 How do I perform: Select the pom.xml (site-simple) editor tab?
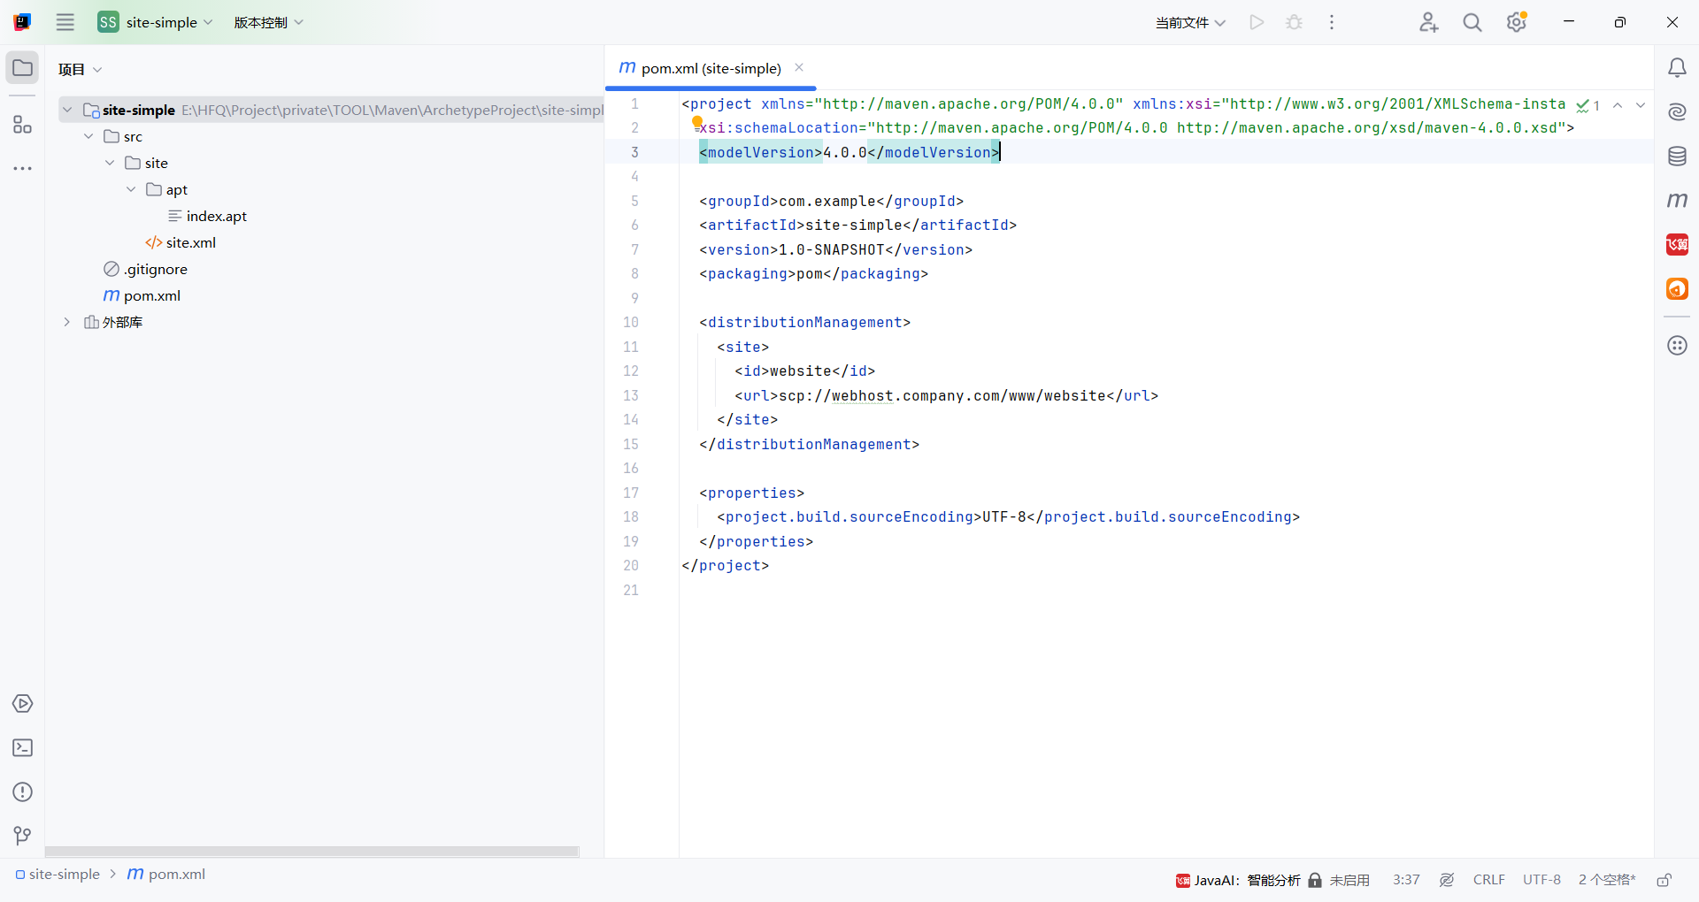click(711, 68)
